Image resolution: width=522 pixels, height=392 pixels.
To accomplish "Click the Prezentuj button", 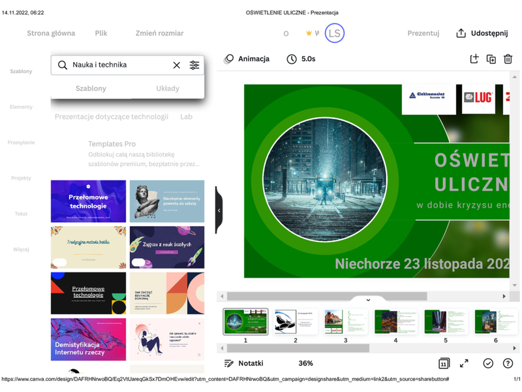I will pos(423,33).
